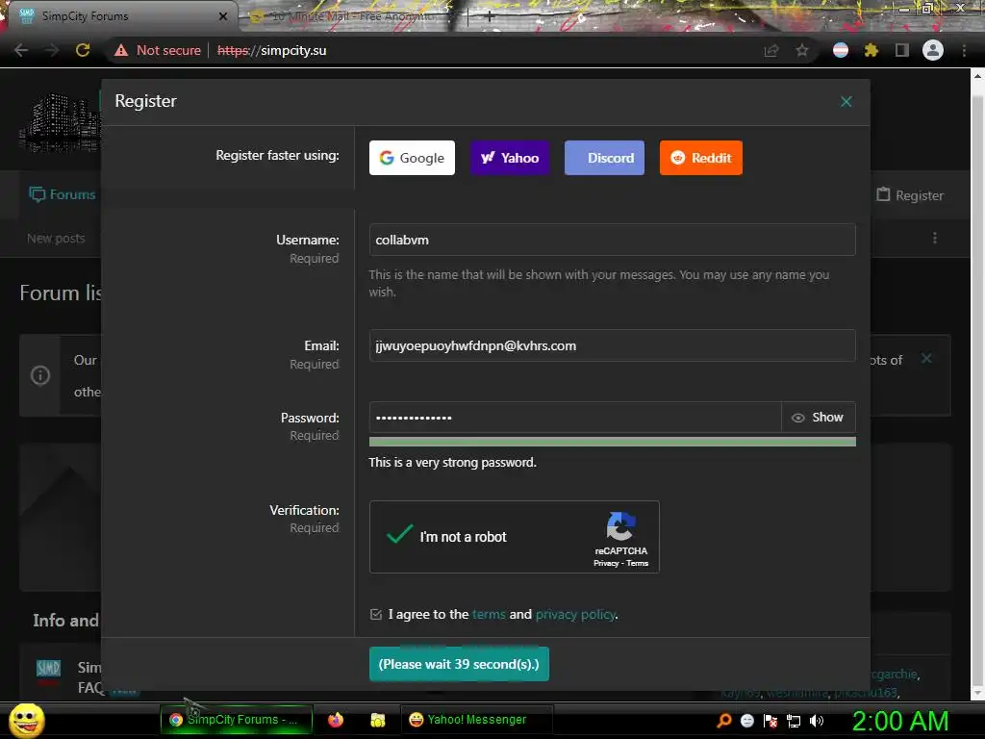
Task: Click the flag with red X tray icon
Action: pyautogui.click(x=770, y=720)
